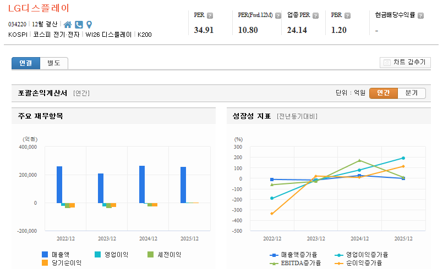Hide charts with 차트 감추기 button
This screenshot has height=269, width=443.
coord(405,63)
